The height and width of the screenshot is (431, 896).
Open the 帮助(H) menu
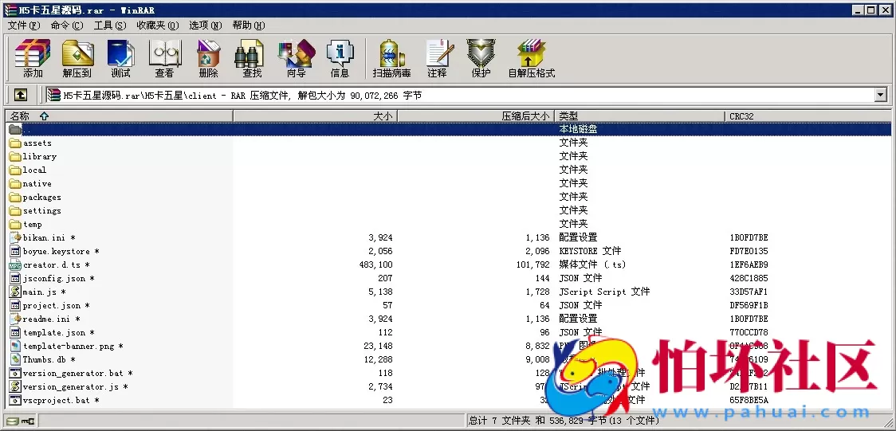(249, 25)
